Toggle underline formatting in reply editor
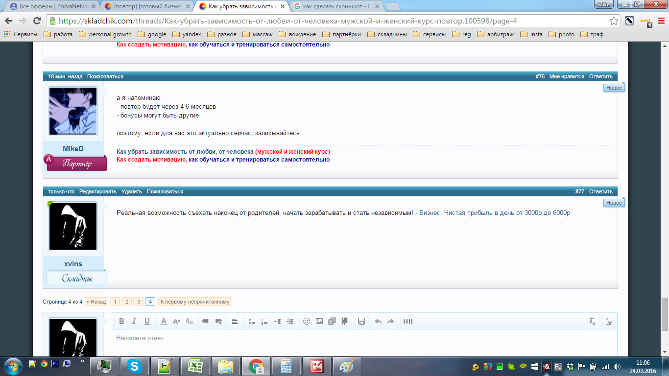 tap(147, 321)
